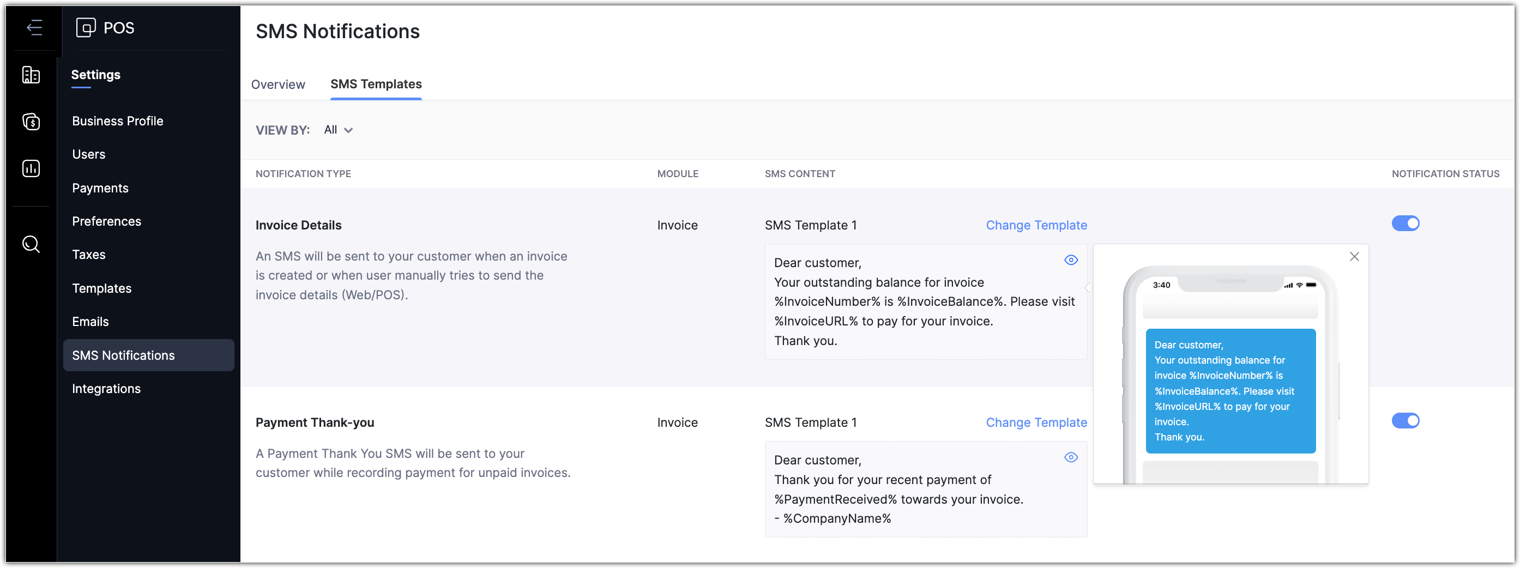Open the bar chart reports icon

(x=31, y=168)
